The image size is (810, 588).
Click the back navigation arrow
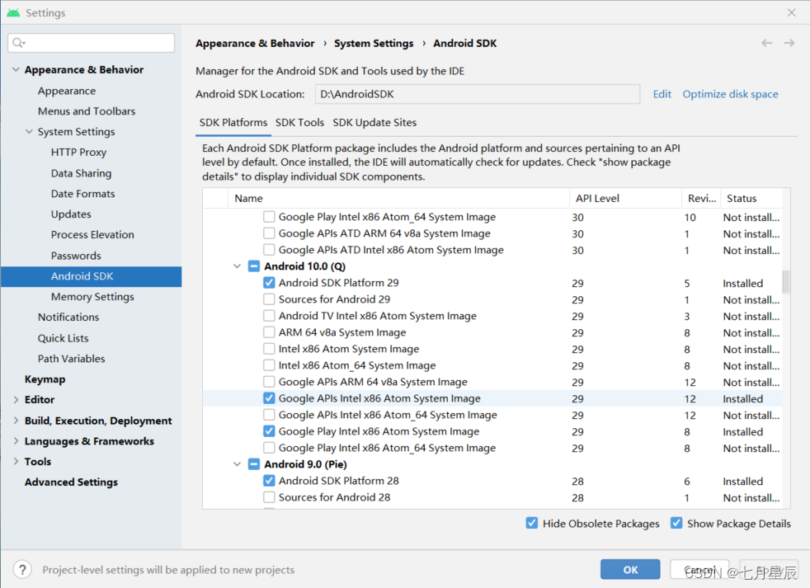tap(767, 43)
